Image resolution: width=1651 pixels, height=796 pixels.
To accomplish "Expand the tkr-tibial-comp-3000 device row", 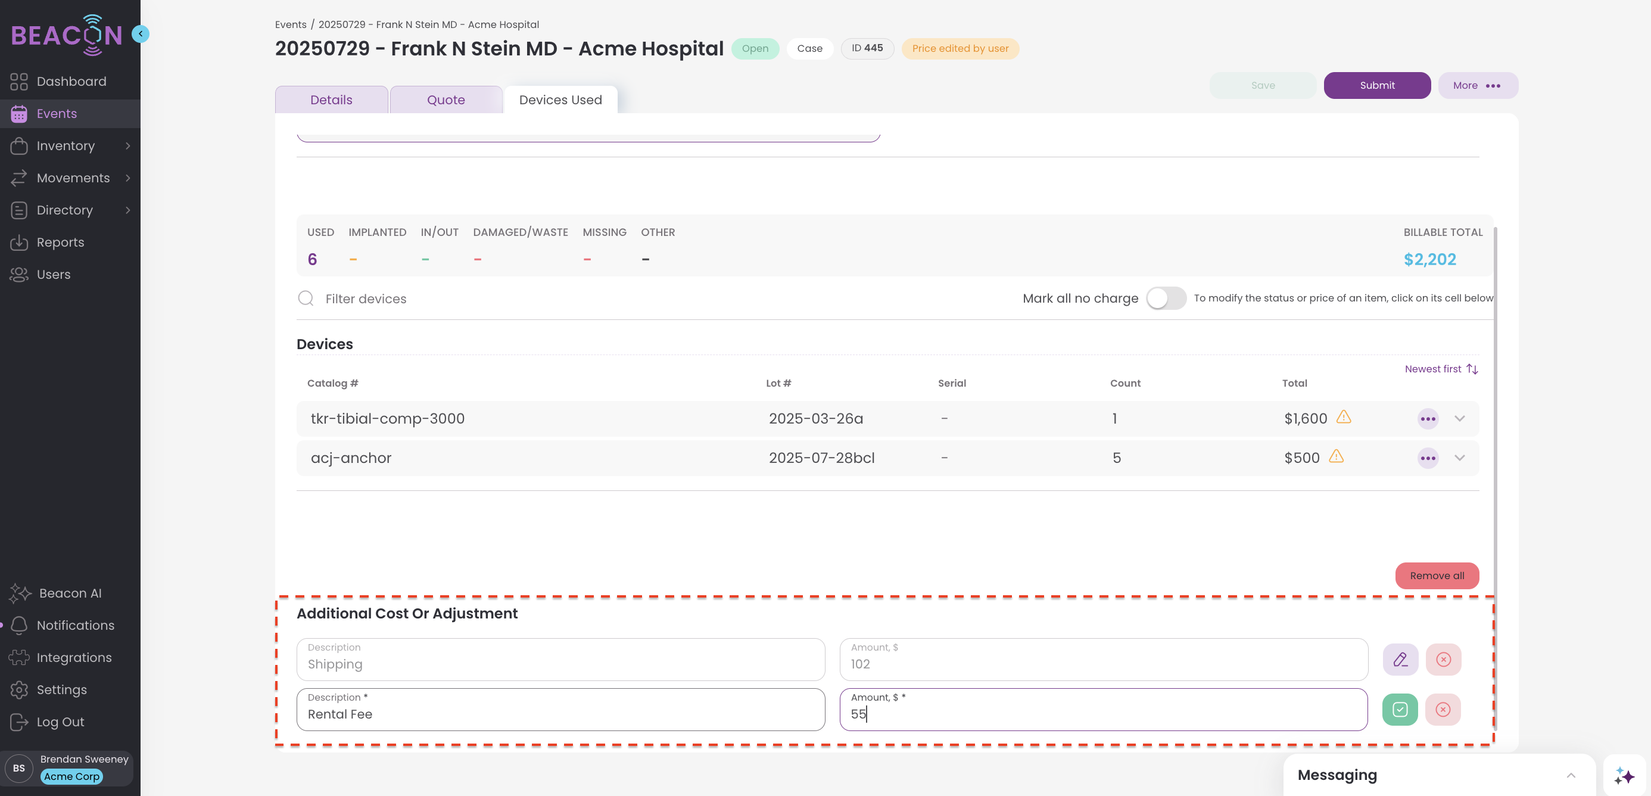I will [x=1459, y=418].
